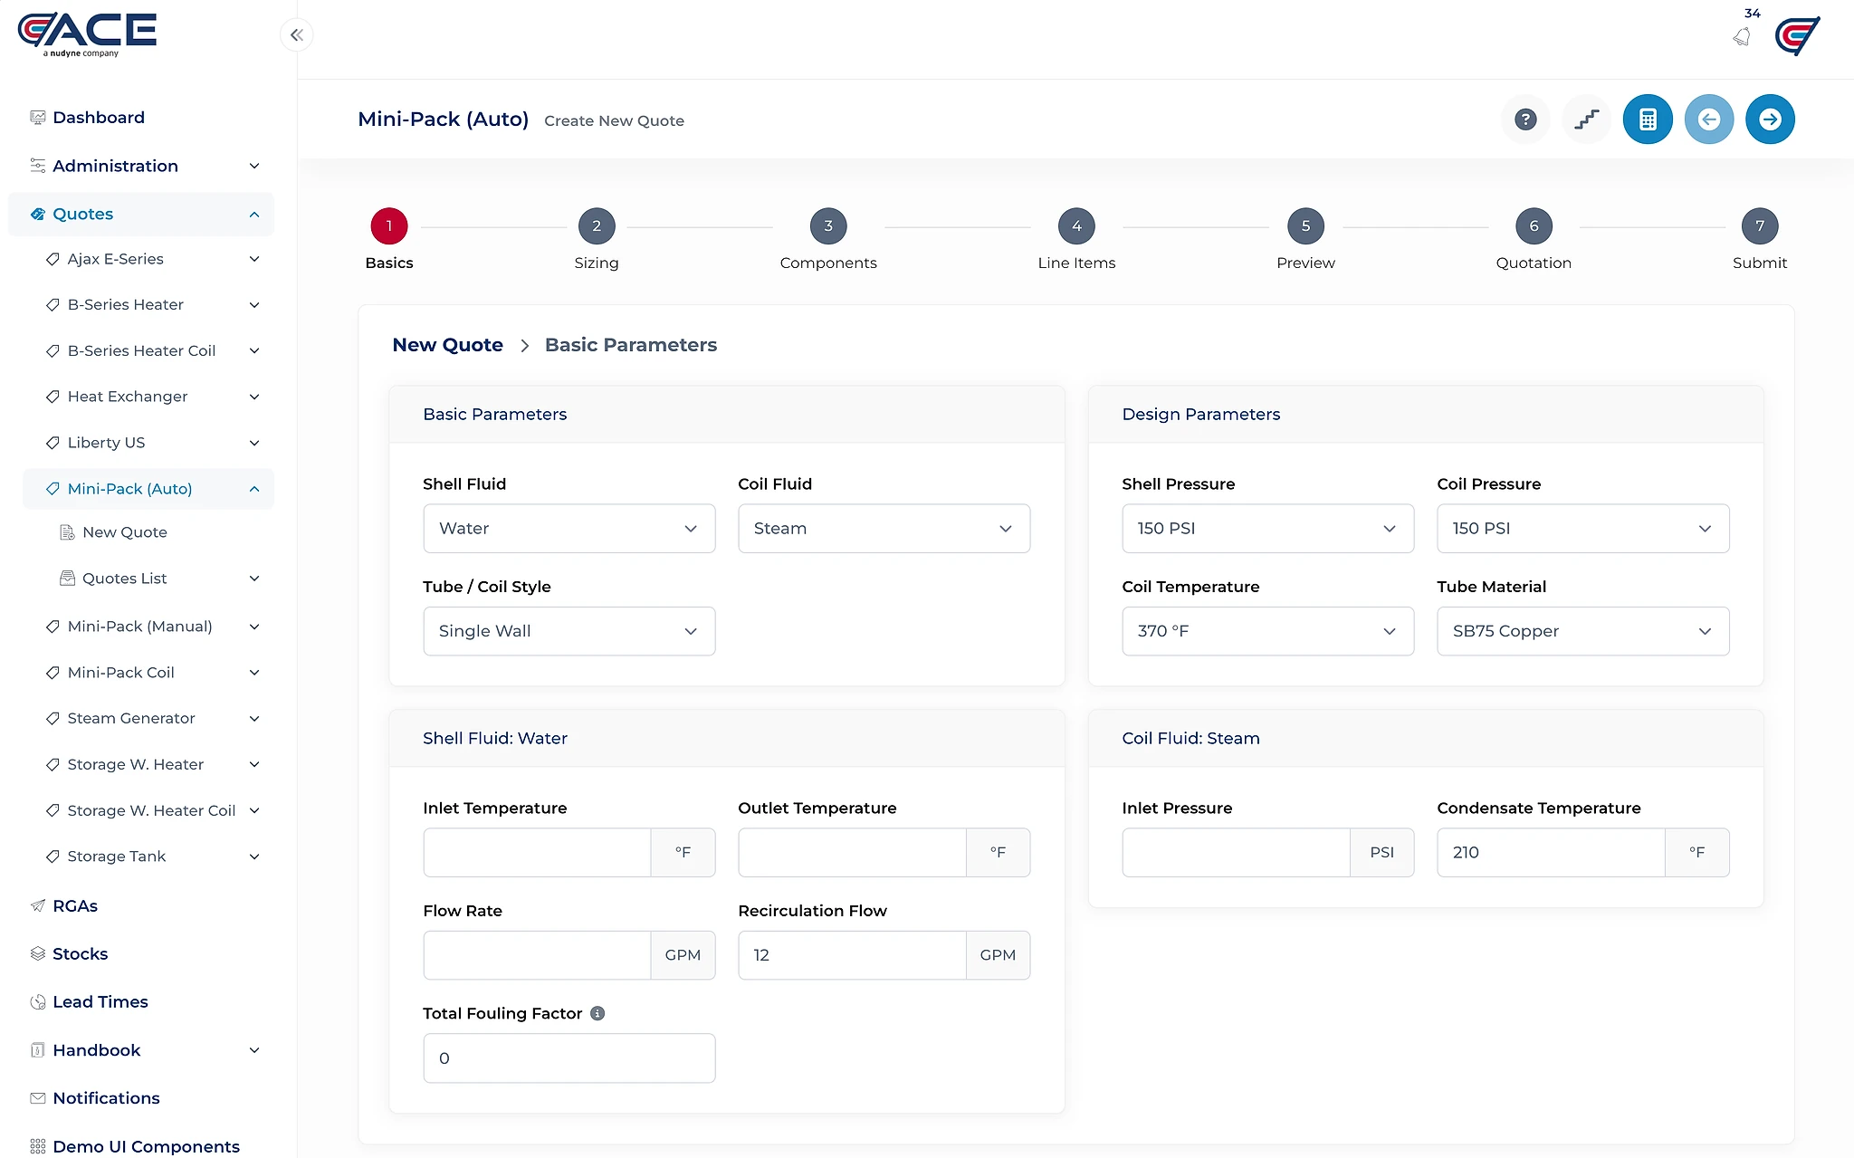Screen dimensions: 1854x1158
Task: Expand the Administration sidebar menu
Action: [x=145, y=166]
